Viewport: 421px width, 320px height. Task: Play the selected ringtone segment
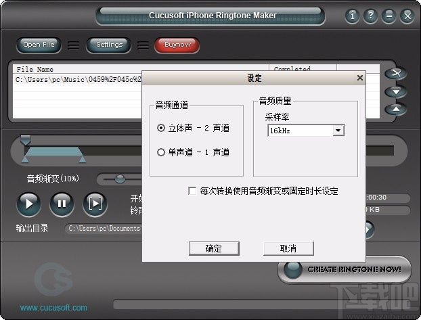(x=95, y=204)
